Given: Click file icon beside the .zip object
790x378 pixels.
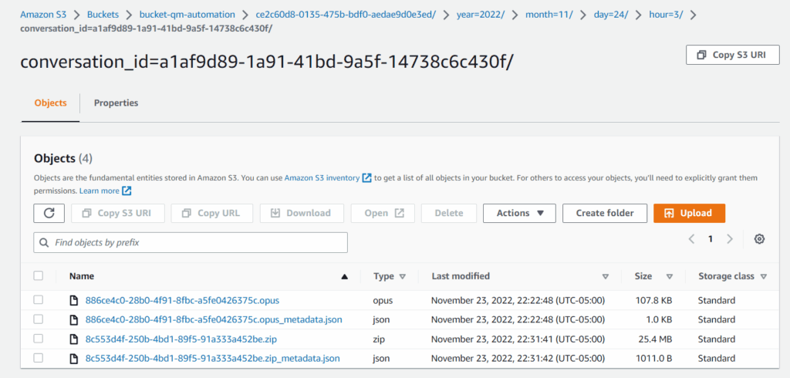Looking at the screenshot, I should point(75,339).
